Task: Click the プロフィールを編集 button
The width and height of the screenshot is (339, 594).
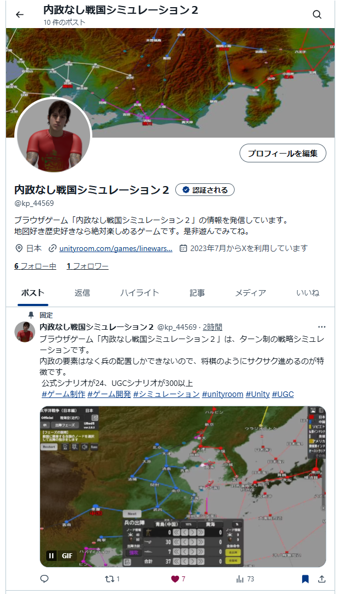Action: pos(283,153)
